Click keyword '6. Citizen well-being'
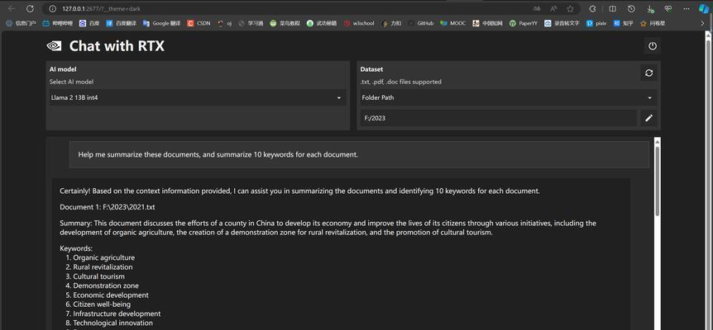The width and height of the screenshot is (713, 330). [98, 304]
